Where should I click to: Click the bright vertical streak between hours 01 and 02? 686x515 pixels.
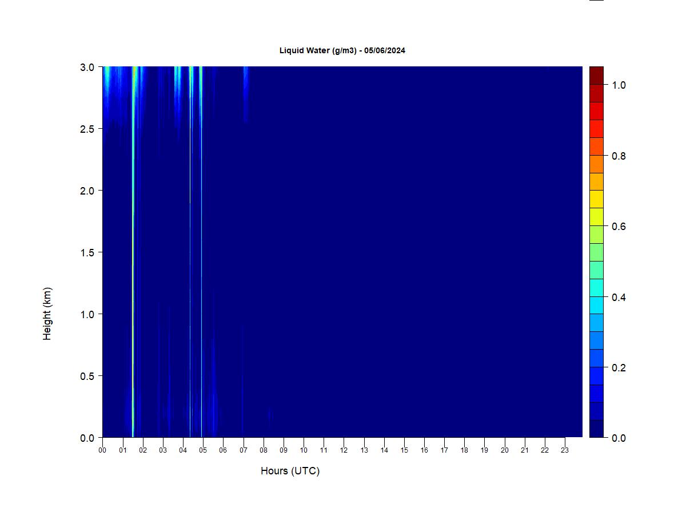click(133, 252)
